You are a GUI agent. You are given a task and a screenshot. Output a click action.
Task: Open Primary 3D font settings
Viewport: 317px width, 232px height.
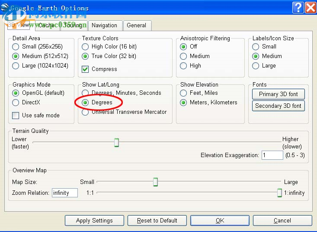coord(279,94)
